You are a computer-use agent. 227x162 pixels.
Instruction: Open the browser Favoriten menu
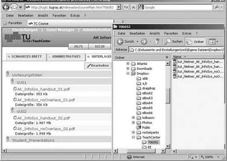pyautogui.click(x=59, y=15)
